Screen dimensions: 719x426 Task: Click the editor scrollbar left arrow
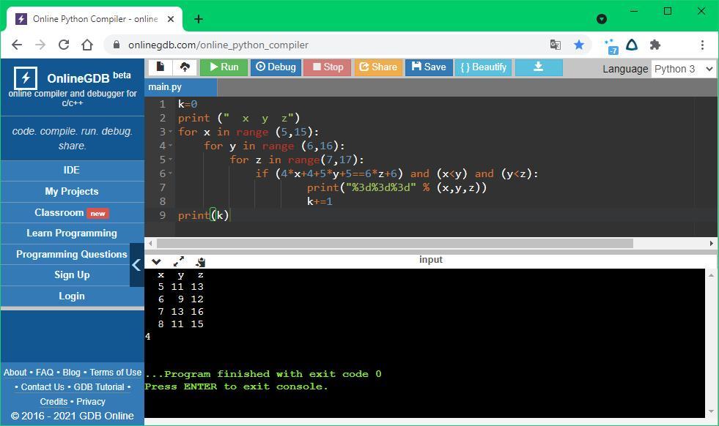pyautogui.click(x=150, y=244)
